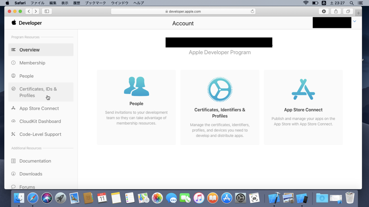Open Code-Level Support sidebar item
Image resolution: width=369 pixels, height=207 pixels.
tap(41, 134)
